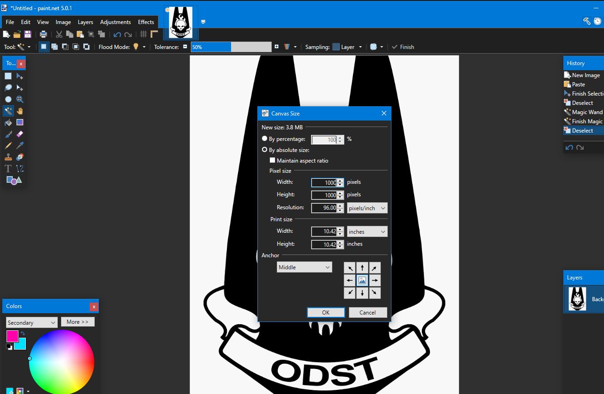Image resolution: width=604 pixels, height=394 pixels.
Task: Select the Clone Stamp tool
Action: [x=8, y=157]
